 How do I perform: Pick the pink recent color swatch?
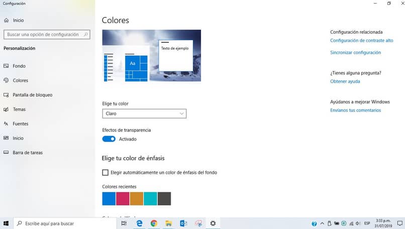tap(123, 199)
